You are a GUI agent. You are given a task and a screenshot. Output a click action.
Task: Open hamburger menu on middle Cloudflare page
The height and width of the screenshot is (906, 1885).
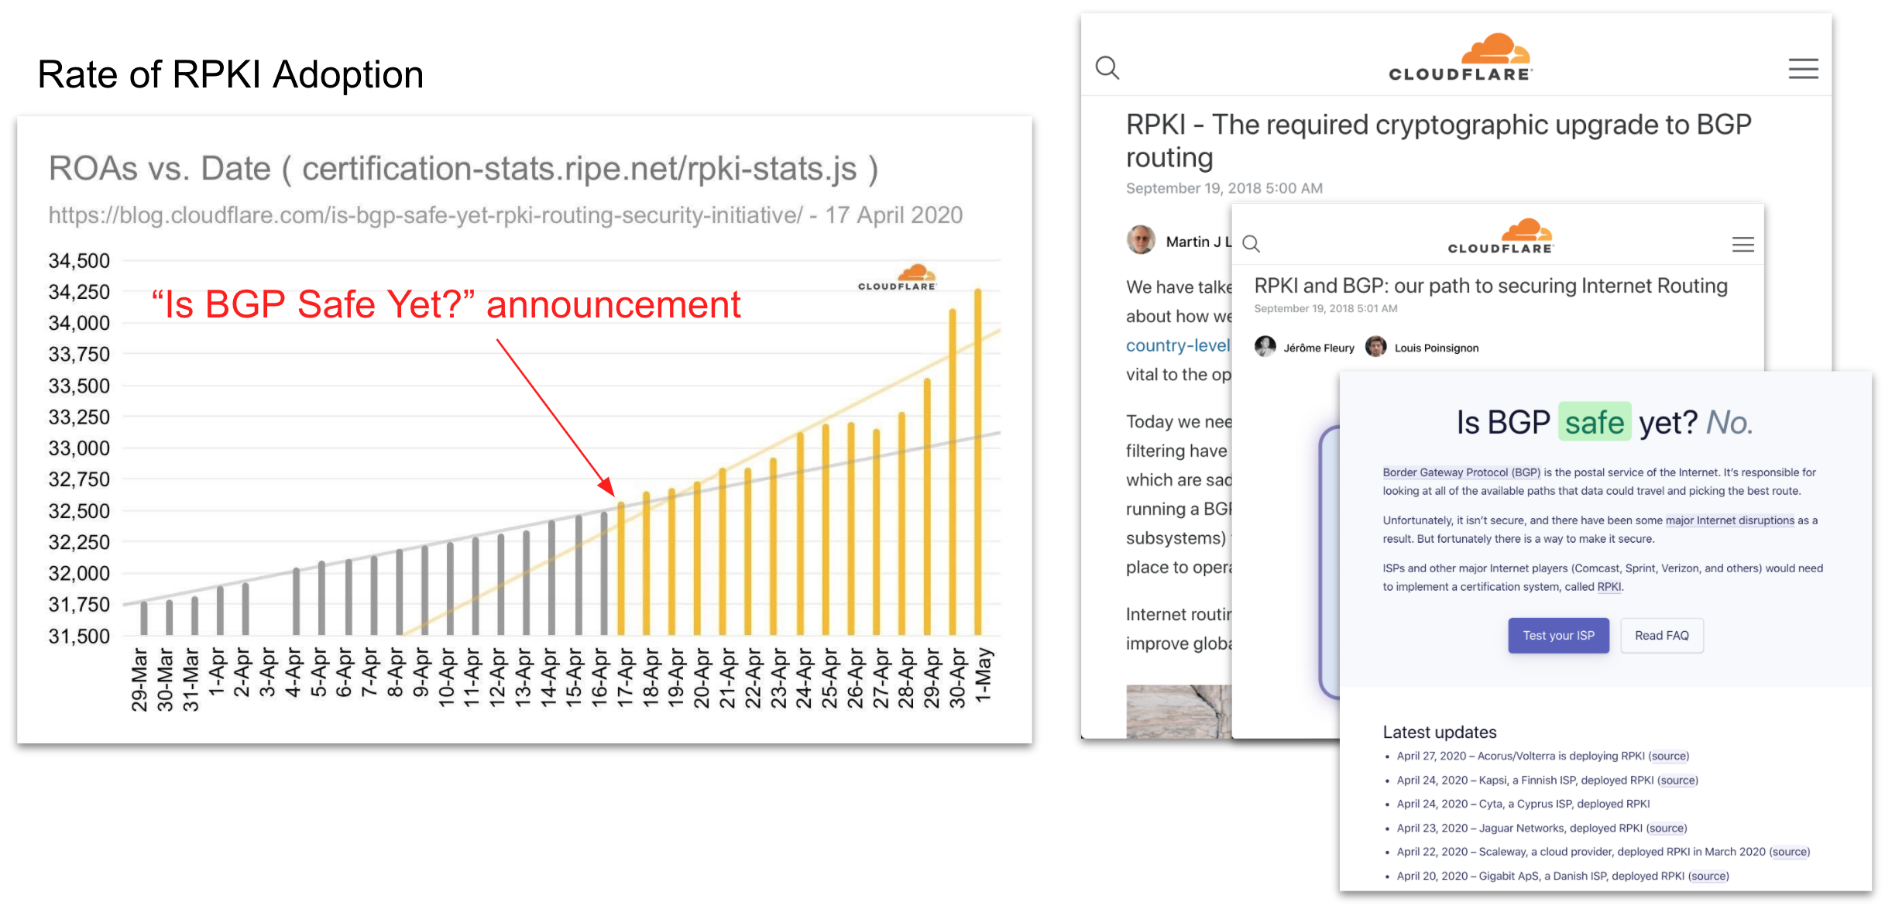pyautogui.click(x=1743, y=245)
